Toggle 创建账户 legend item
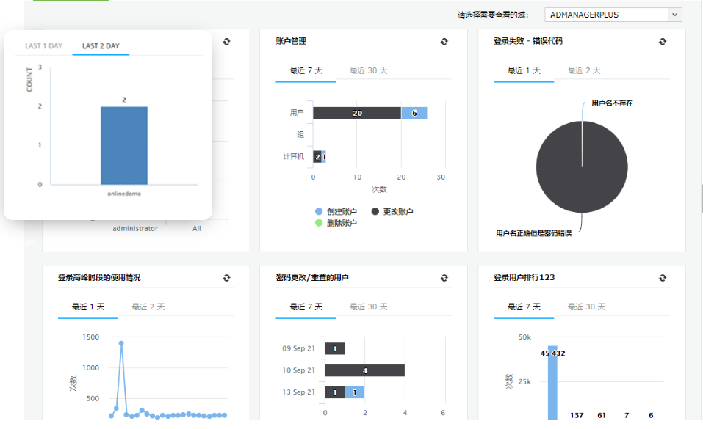703x429 pixels. click(x=336, y=211)
